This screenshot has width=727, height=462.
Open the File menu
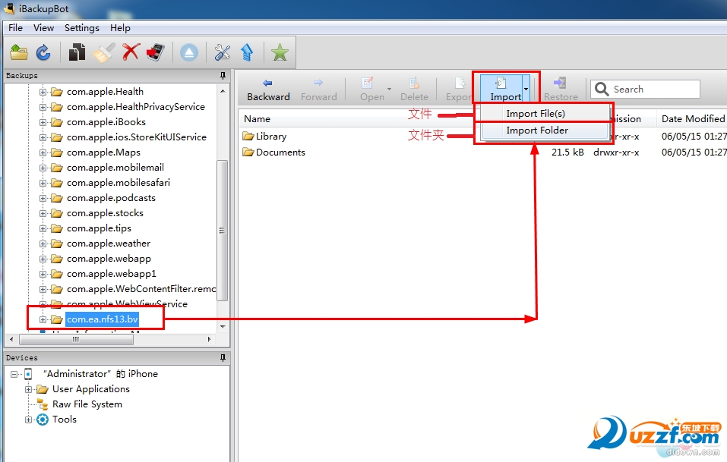pos(15,28)
